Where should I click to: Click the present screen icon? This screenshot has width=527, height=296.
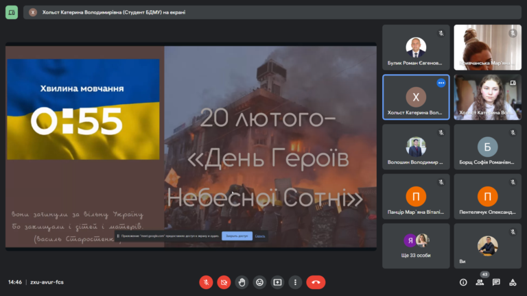[277, 282]
